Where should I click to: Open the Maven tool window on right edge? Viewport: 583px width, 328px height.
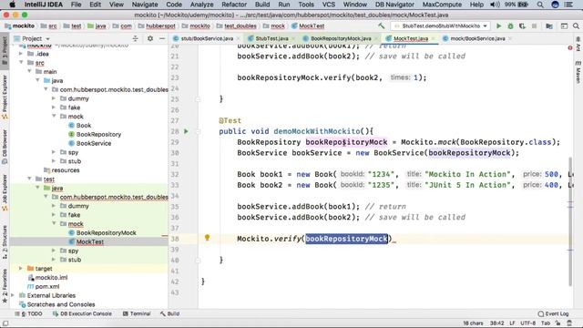pyautogui.click(x=578, y=73)
